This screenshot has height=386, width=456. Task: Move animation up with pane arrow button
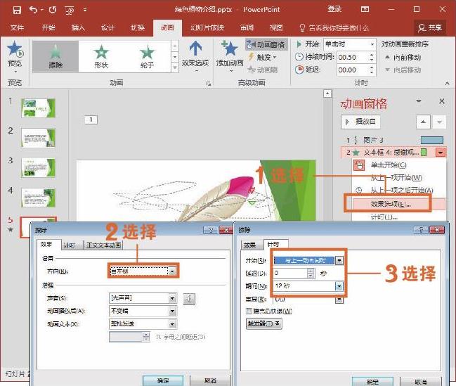click(423, 122)
